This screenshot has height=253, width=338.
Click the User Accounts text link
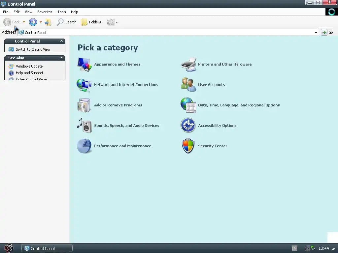(x=211, y=85)
